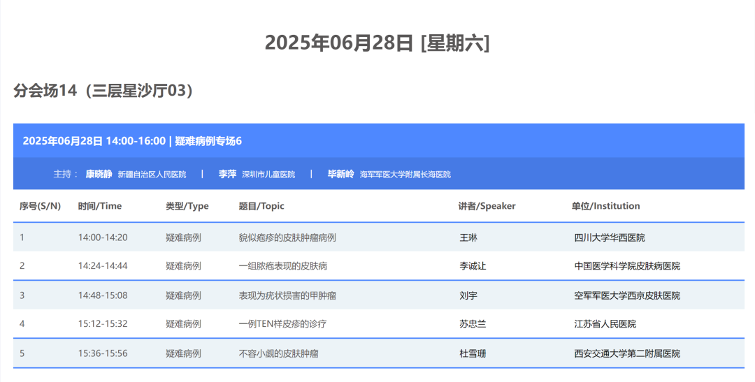Click serial number 3 in 刘宇 row

click(22, 295)
